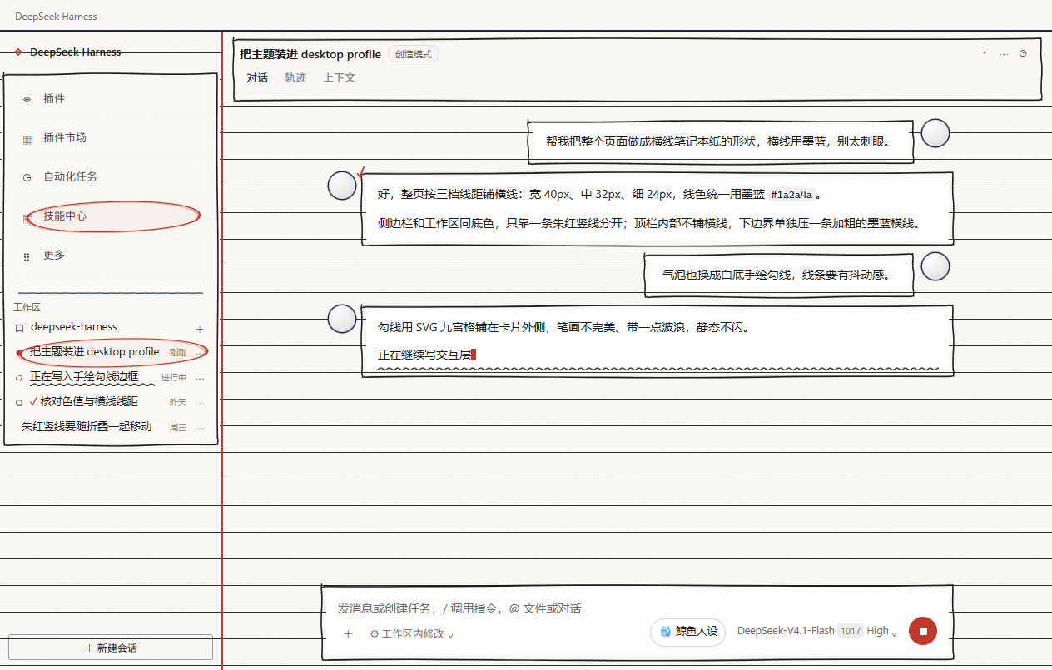
Task: Click the conversation title 把主题装进 desktop profile
Action: pos(310,54)
